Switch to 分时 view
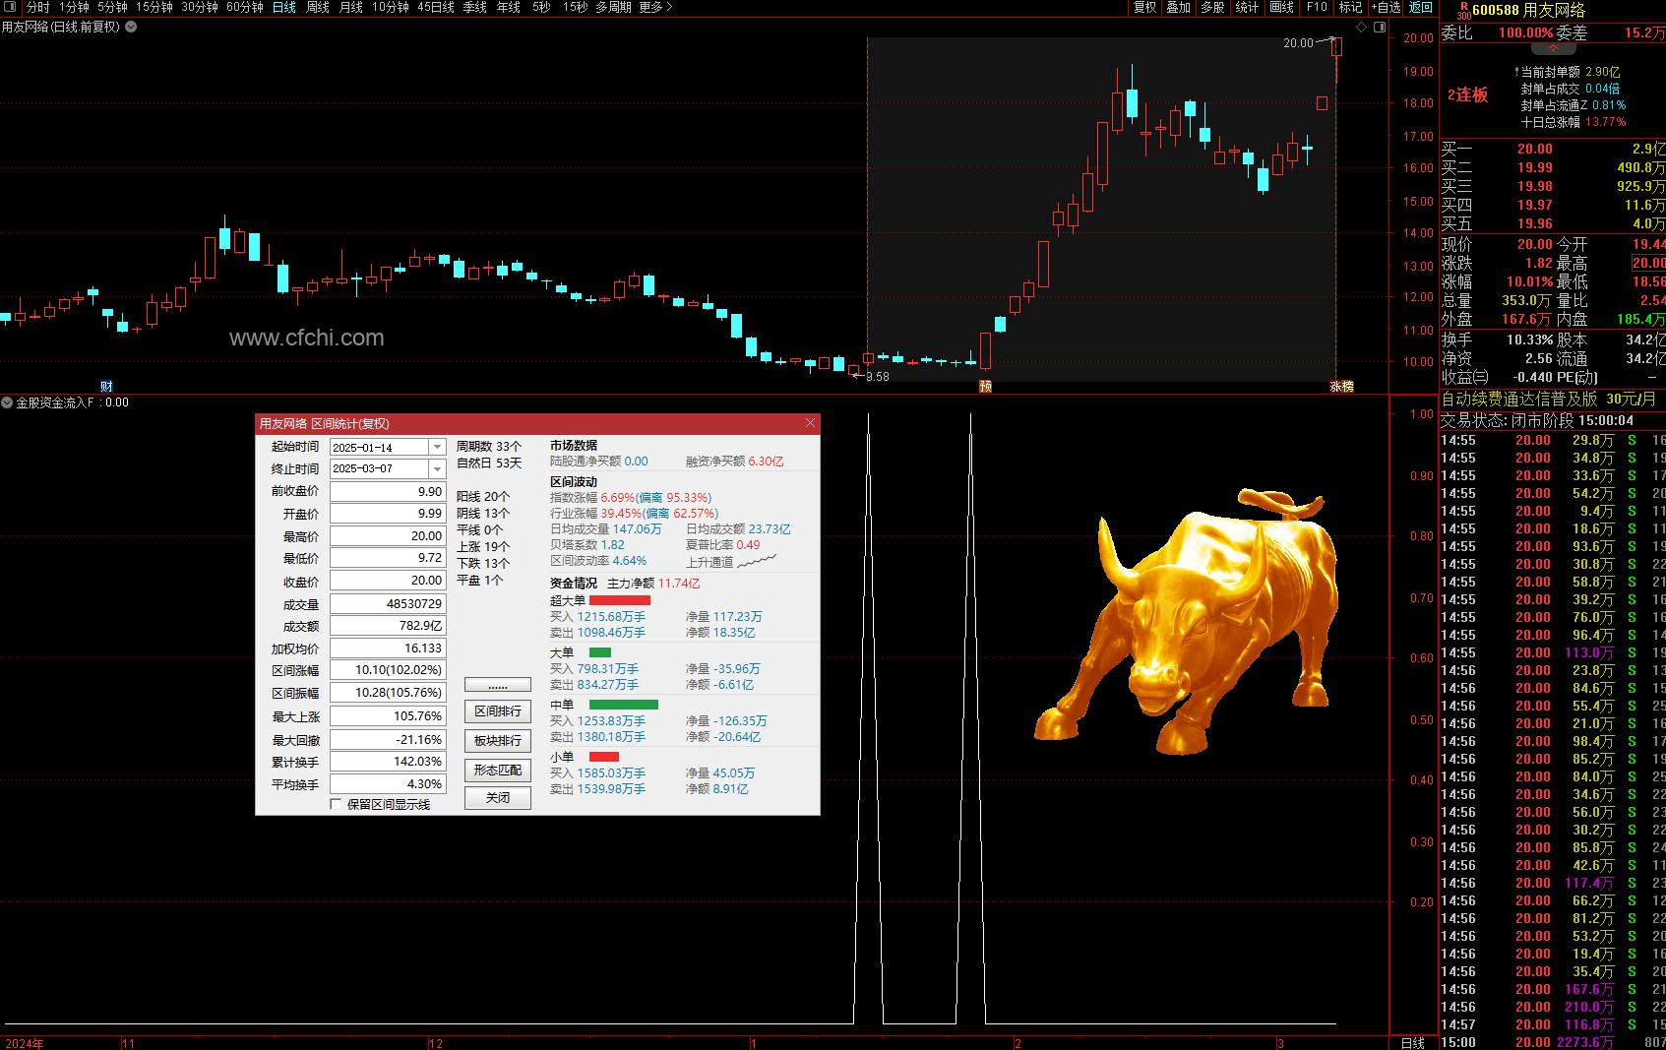Viewport: 1666px width, 1050px height. point(37,7)
